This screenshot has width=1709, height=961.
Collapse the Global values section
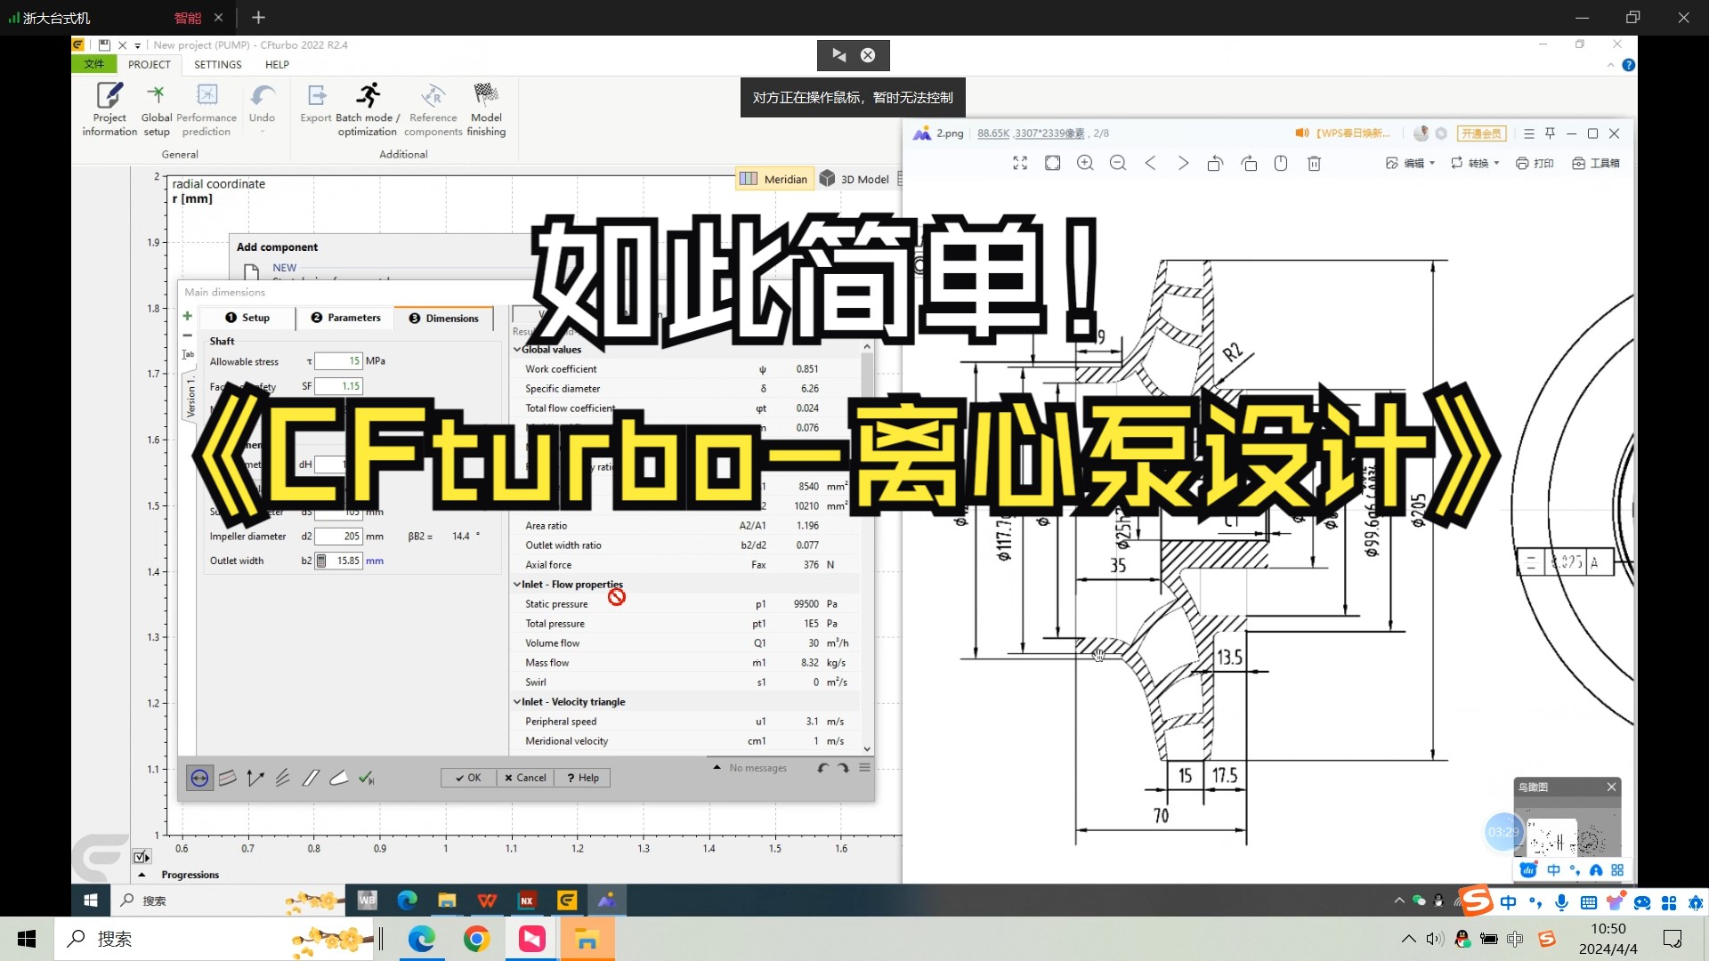click(x=517, y=349)
